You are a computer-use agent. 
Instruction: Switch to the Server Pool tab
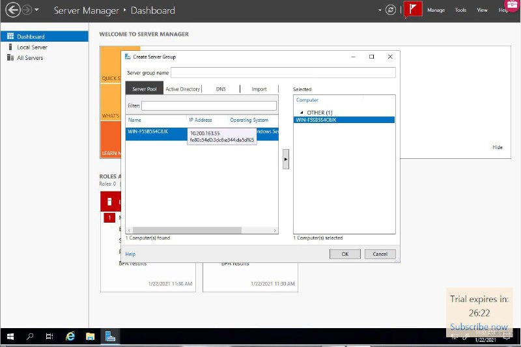[144, 89]
